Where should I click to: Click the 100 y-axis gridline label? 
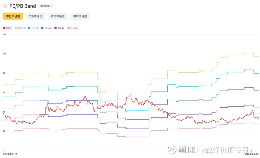coord(5,54)
